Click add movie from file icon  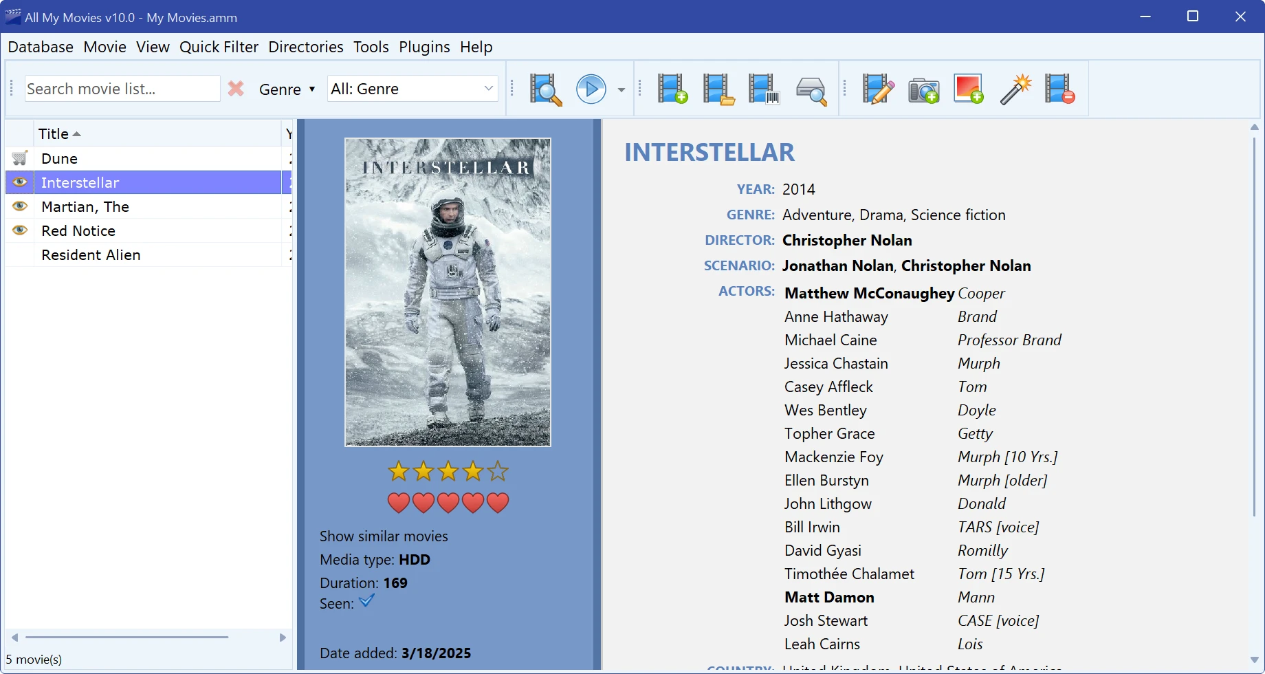pyautogui.click(x=718, y=89)
